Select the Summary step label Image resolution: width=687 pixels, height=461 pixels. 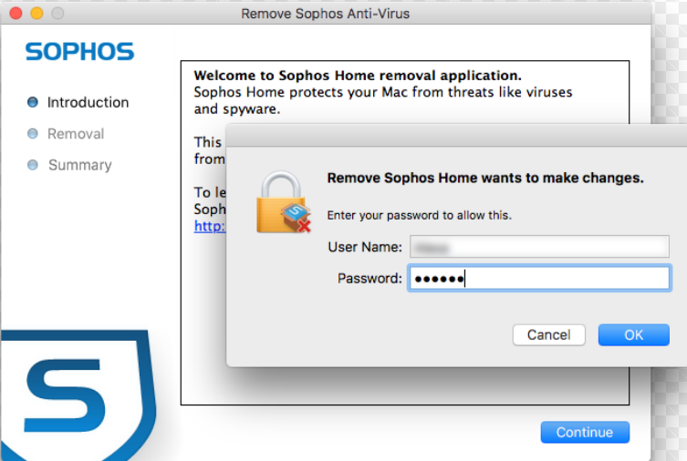79,165
